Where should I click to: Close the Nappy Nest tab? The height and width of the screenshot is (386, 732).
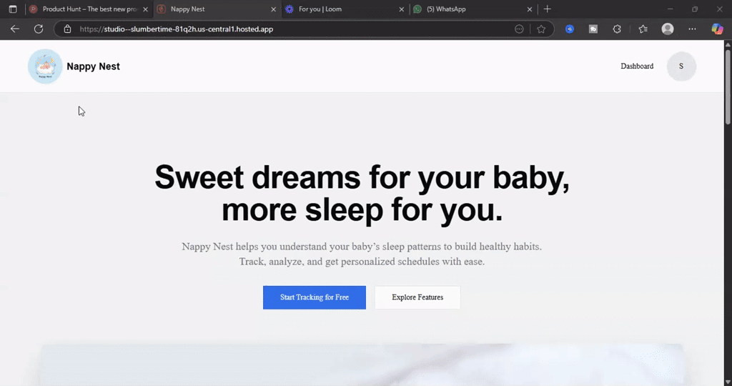[x=274, y=9]
